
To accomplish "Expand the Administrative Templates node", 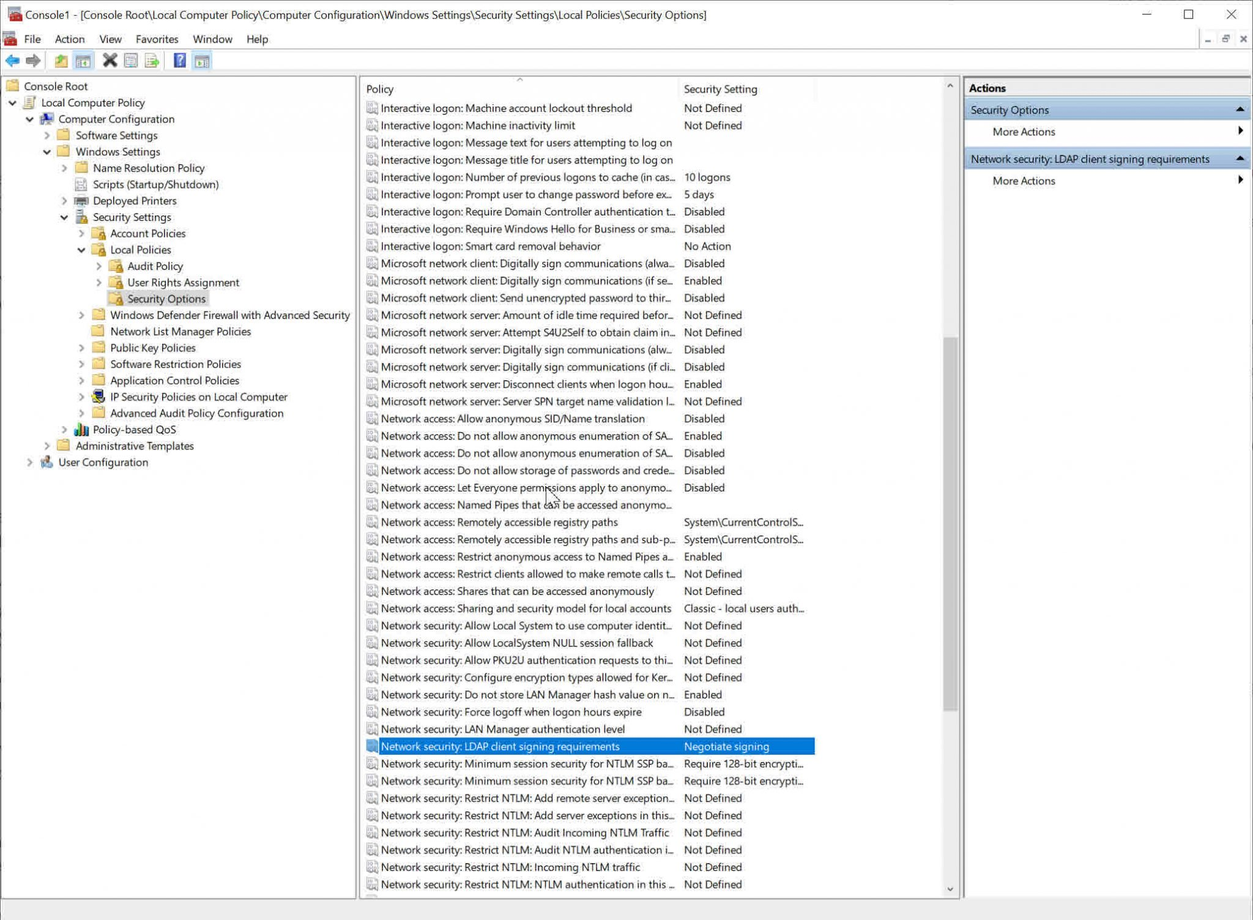I will tap(47, 446).
